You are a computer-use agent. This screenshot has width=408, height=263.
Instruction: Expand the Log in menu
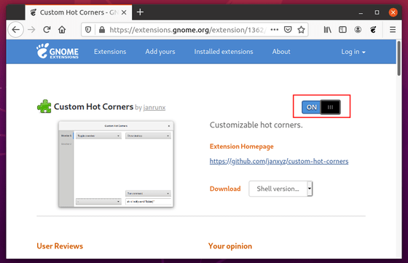(353, 52)
